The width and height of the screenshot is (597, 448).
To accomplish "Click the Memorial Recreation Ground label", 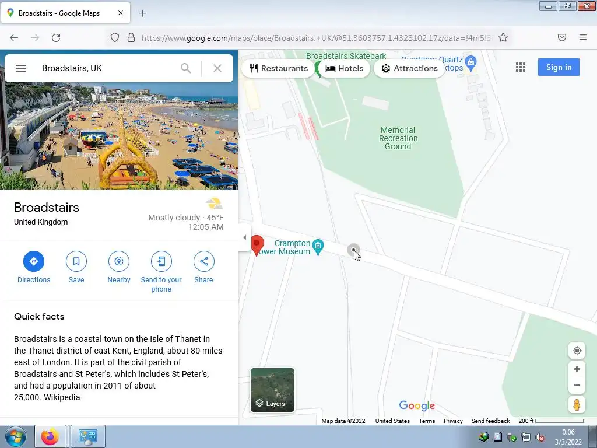I will click(398, 138).
